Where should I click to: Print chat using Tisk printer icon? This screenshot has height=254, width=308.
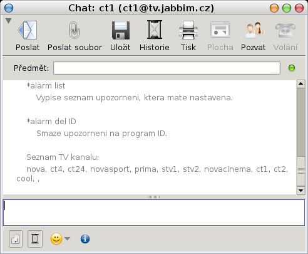click(188, 30)
